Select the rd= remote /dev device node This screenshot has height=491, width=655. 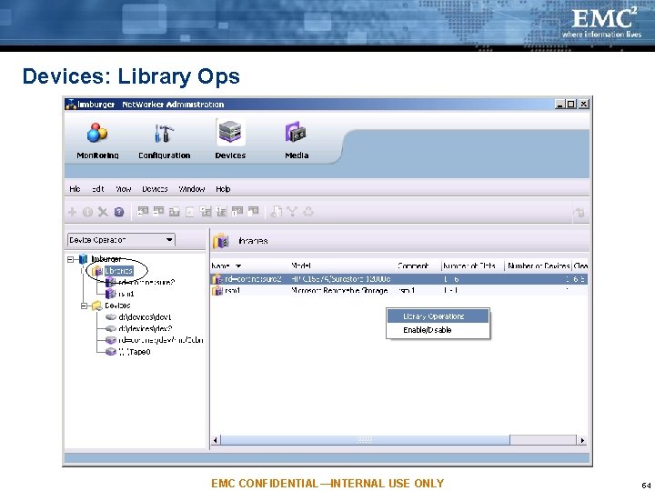161,340
